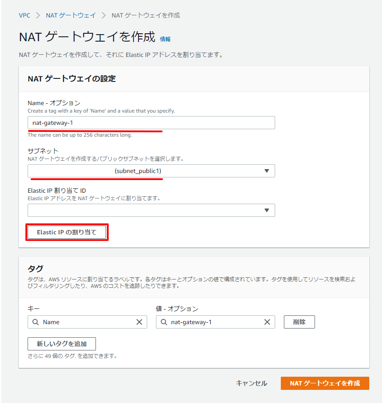This screenshot has width=382, height=403.
Task: Open the subnet dropdown arrow
Action: (267, 171)
